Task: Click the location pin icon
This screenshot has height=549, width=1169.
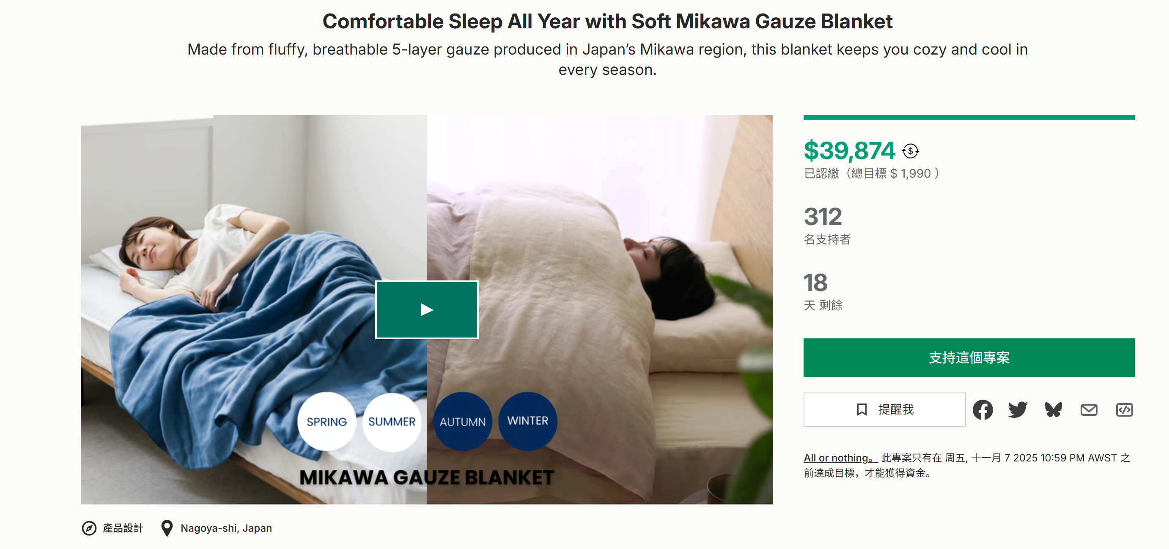Action: (167, 528)
